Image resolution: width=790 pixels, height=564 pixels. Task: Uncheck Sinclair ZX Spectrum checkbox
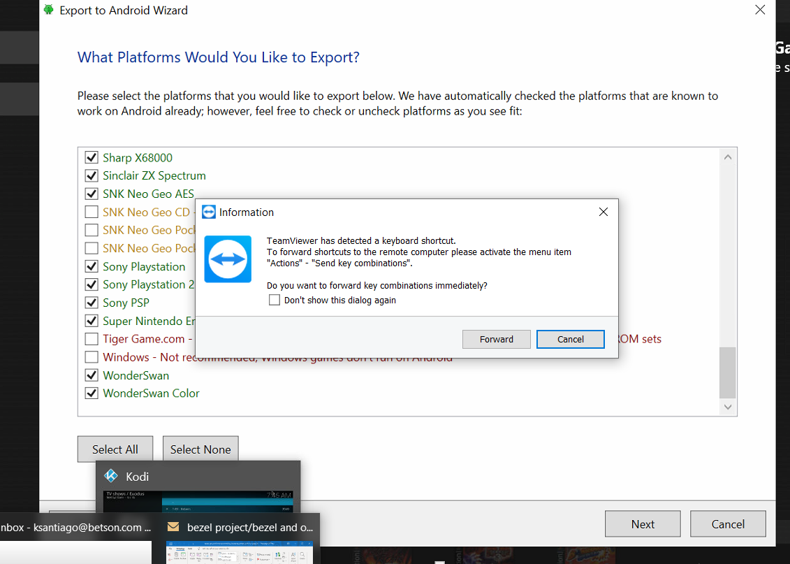coord(92,175)
